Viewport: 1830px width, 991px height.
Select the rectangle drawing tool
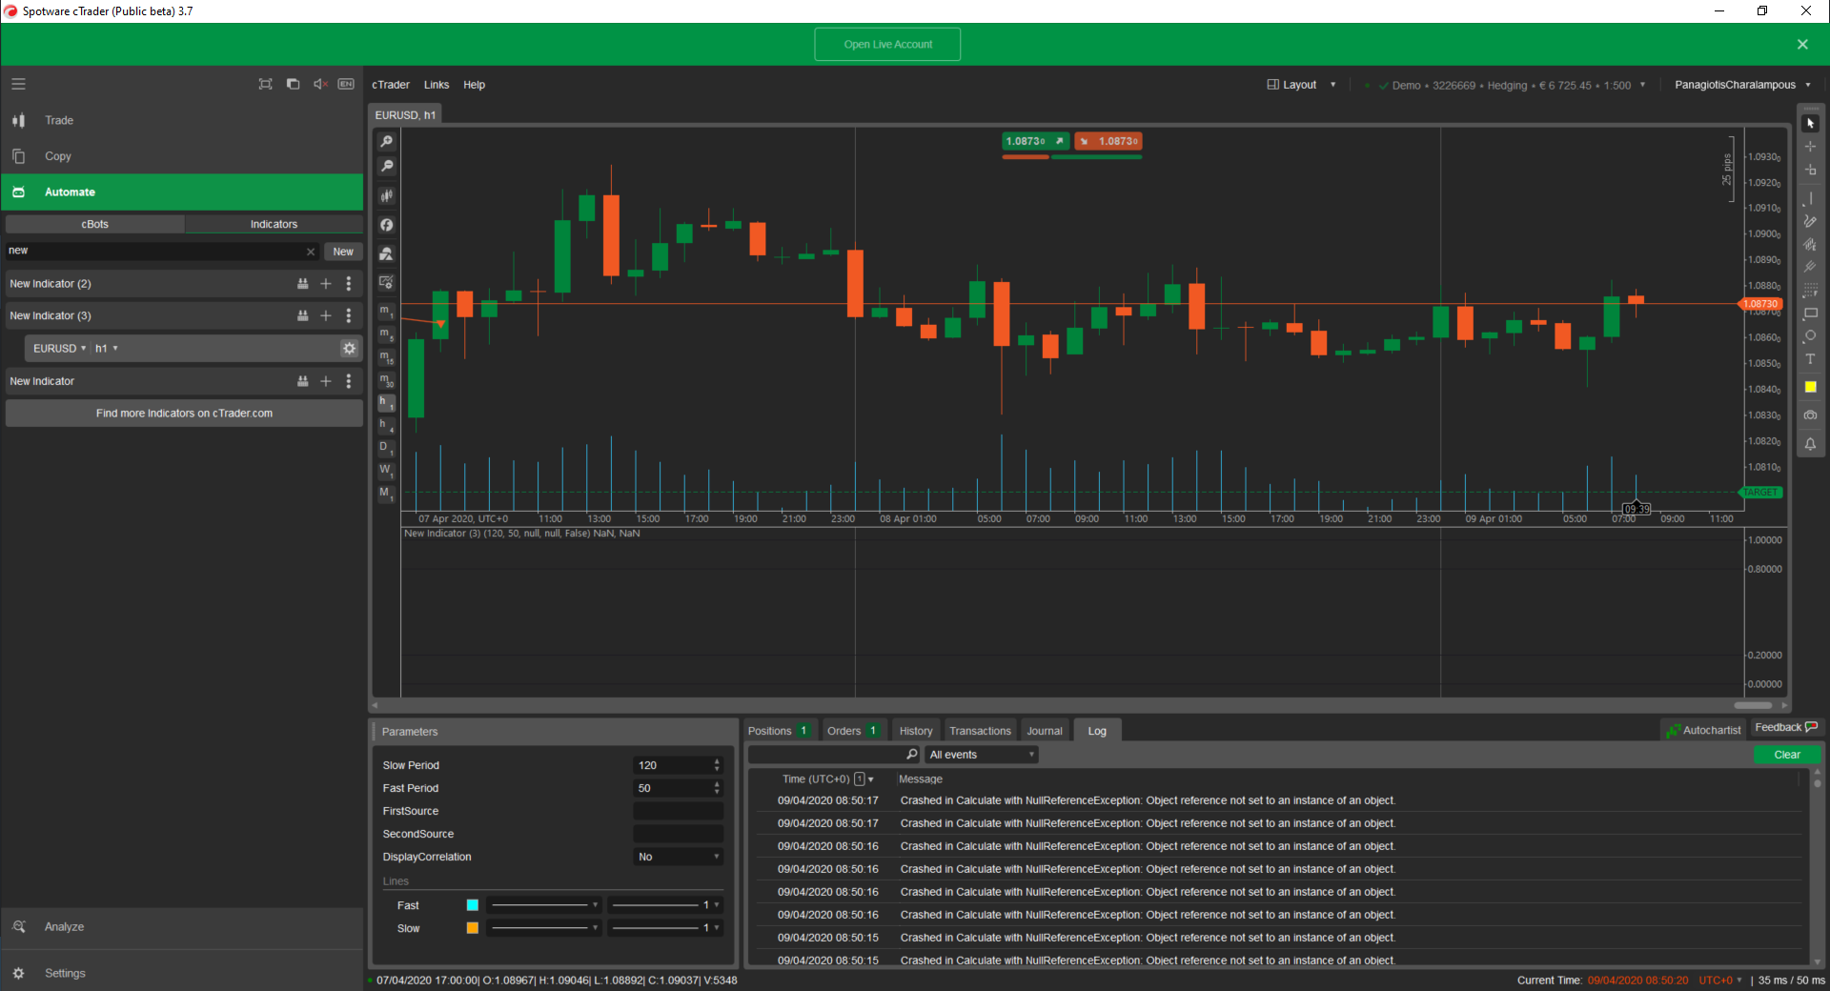tap(1810, 313)
